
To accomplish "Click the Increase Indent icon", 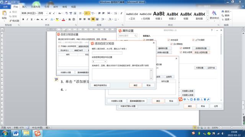I will pos(103,13).
